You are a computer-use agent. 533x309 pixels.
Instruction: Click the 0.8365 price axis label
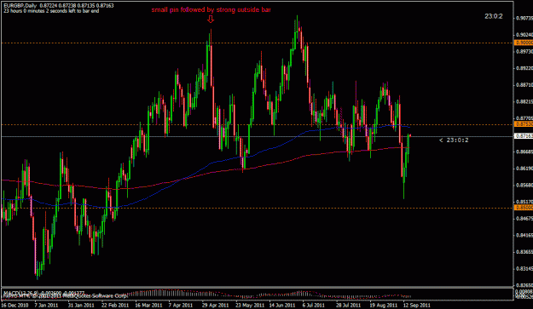pos(524,252)
